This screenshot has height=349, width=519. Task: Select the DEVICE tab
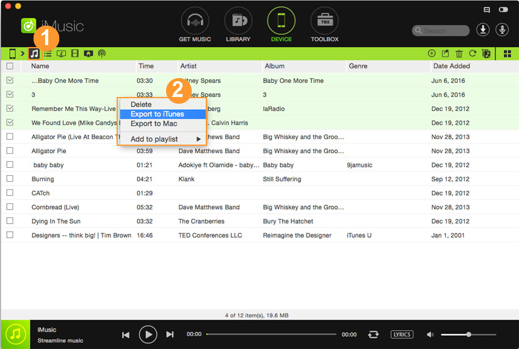(x=281, y=25)
